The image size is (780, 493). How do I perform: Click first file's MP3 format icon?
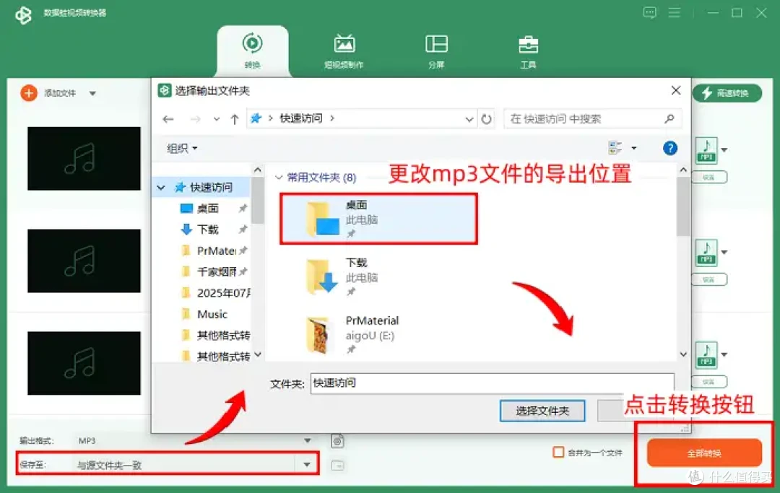706,150
